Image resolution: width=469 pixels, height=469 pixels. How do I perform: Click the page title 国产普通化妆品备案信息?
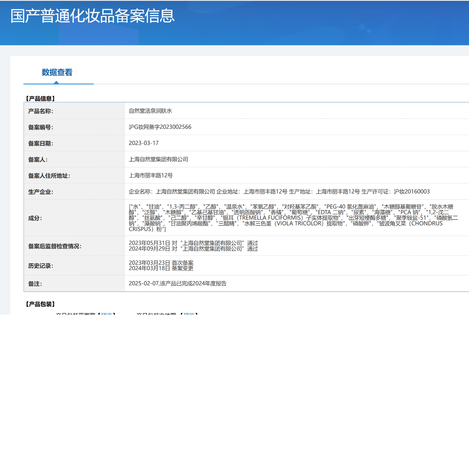(x=92, y=16)
